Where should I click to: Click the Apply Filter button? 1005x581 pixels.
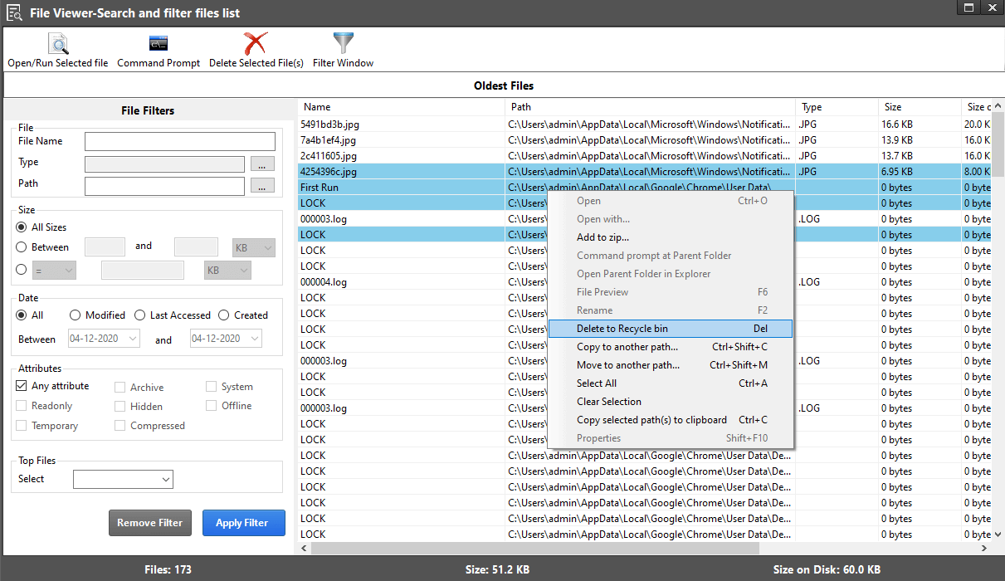pos(243,523)
